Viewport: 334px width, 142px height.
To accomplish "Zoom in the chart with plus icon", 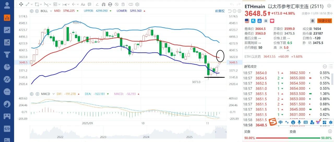I will tap(239, 11).
